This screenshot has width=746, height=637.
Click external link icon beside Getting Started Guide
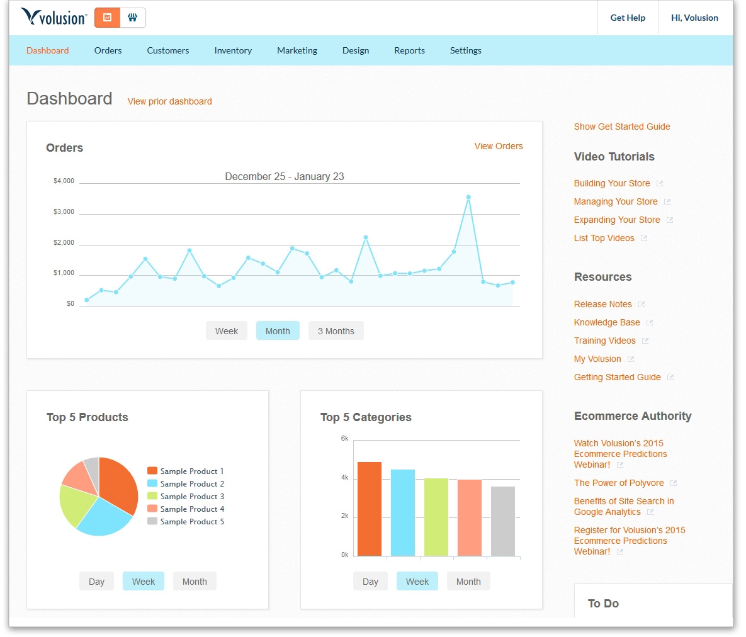tap(670, 377)
